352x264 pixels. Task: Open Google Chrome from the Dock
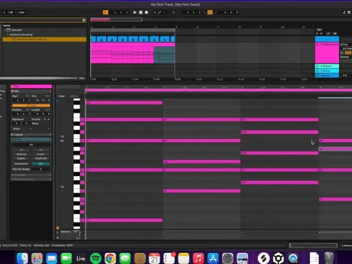pos(110,258)
